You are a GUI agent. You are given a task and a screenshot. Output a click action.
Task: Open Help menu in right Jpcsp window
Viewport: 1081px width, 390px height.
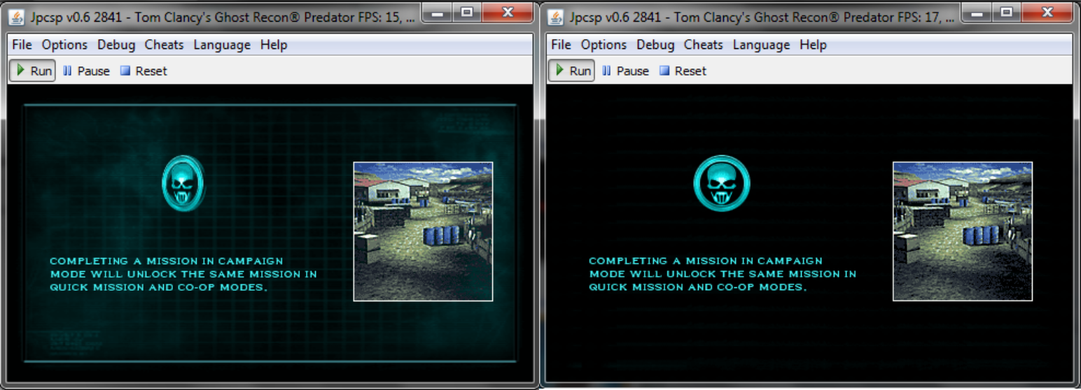pyautogui.click(x=813, y=45)
